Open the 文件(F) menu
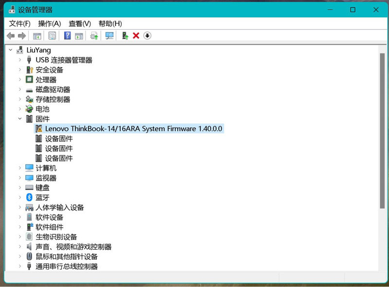The width and height of the screenshot is (389, 287). coord(19,23)
